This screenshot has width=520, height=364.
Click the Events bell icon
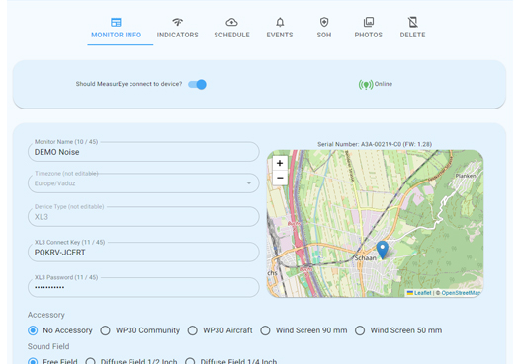280,22
